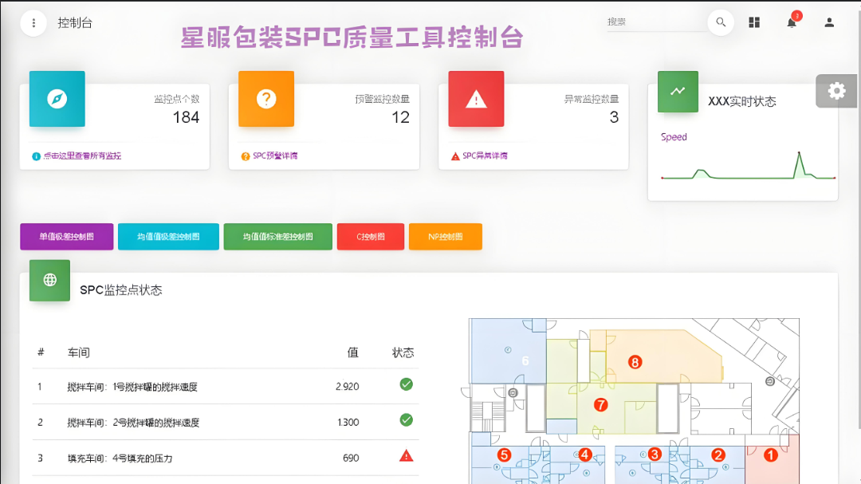The width and height of the screenshot is (861, 484).
Task: Open notifications via the bell icon
Action: tap(791, 22)
